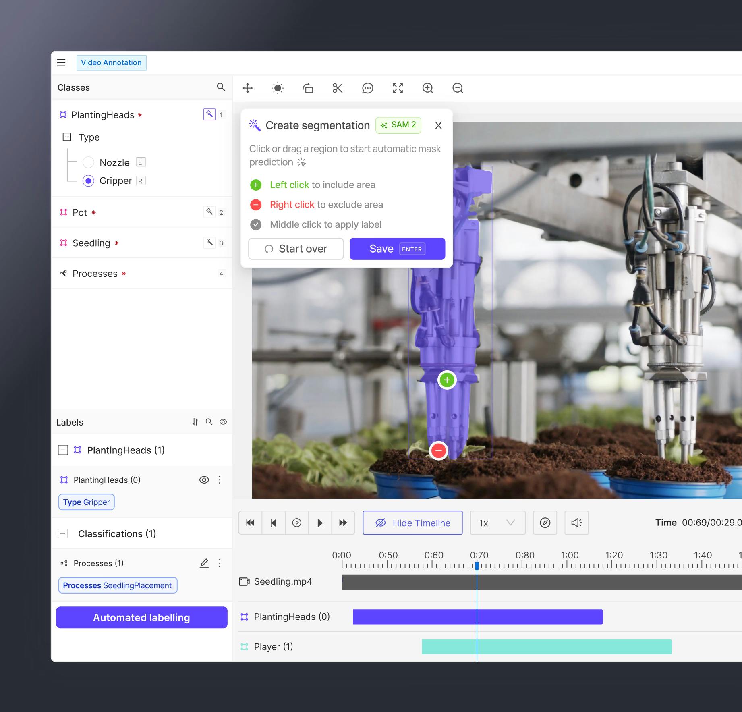
Task: Activate magic wand for Seedling class
Action: click(209, 243)
